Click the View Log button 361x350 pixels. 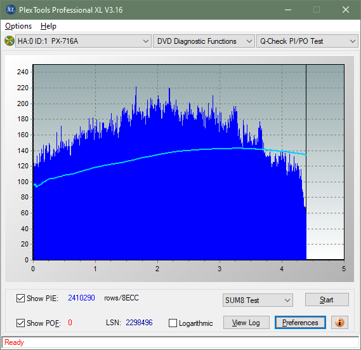pyautogui.click(x=246, y=322)
